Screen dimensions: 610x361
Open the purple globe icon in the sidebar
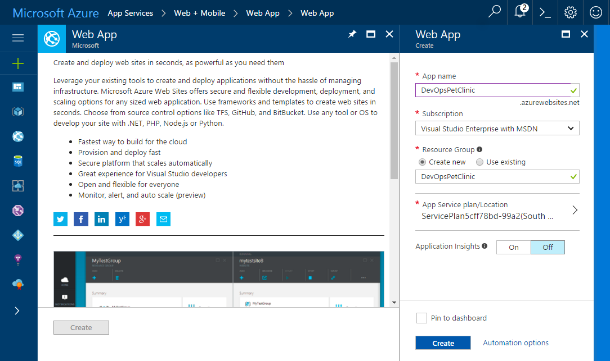18,211
